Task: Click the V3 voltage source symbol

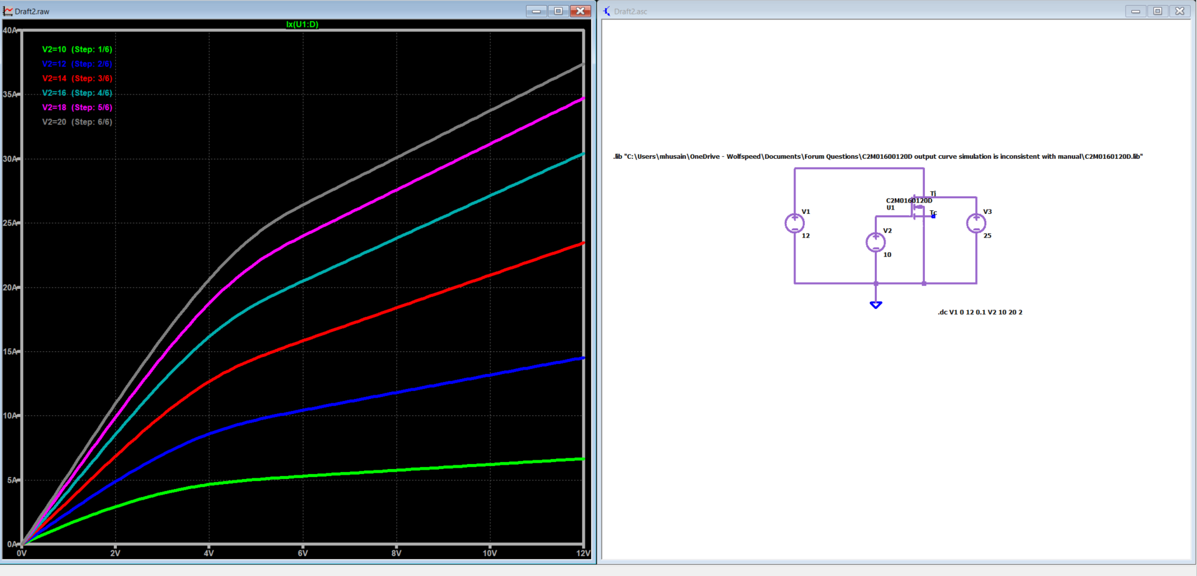Action: coord(976,223)
